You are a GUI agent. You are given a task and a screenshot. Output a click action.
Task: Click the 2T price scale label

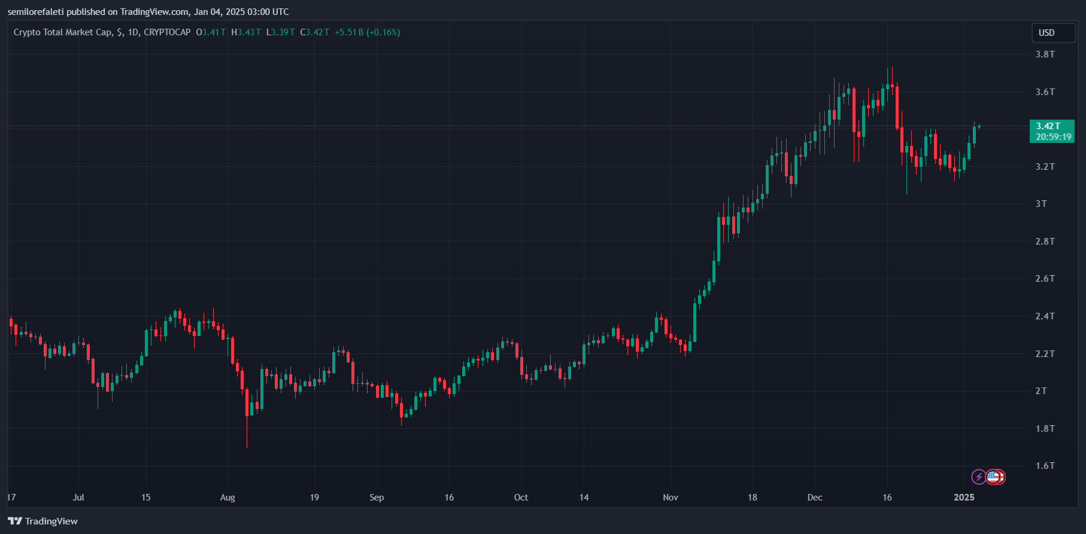[1042, 391]
